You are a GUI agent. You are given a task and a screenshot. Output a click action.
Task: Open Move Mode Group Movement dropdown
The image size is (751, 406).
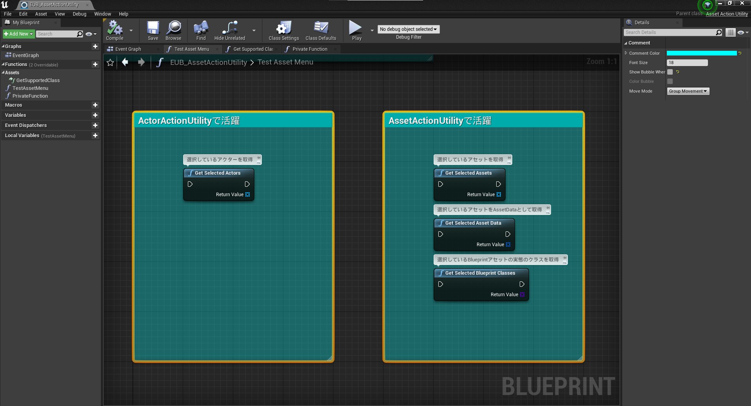tap(688, 91)
